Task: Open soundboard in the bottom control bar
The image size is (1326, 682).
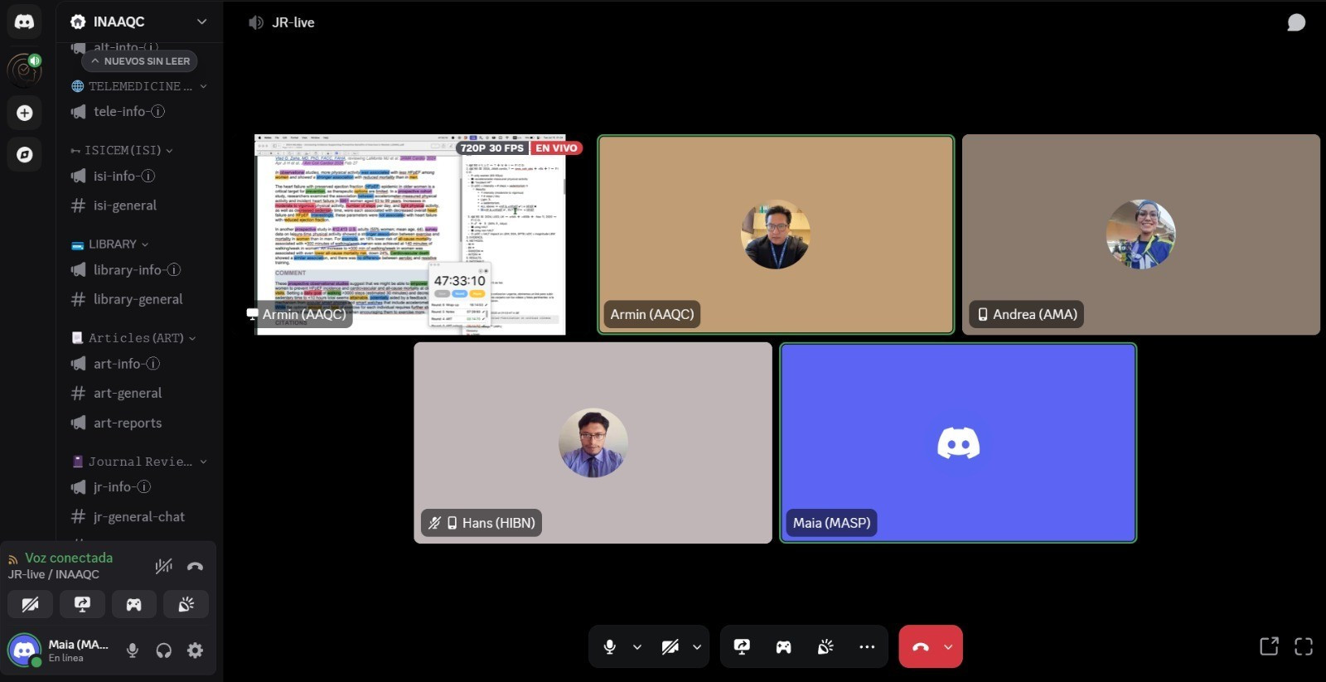Action: [825, 647]
